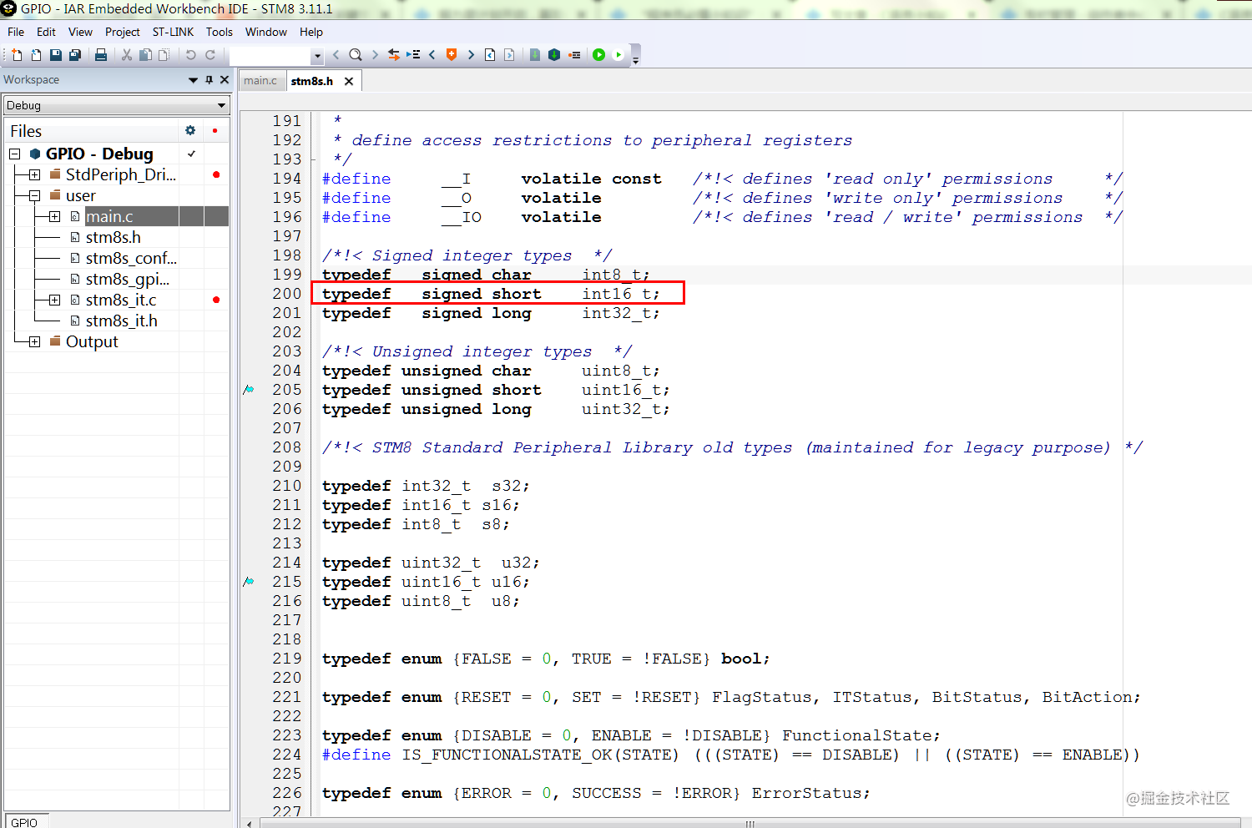Image resolution: width=1252 pixels, height=828 pixels.
Task: Click the New Document toolbar icon
Action: (17, 55)
